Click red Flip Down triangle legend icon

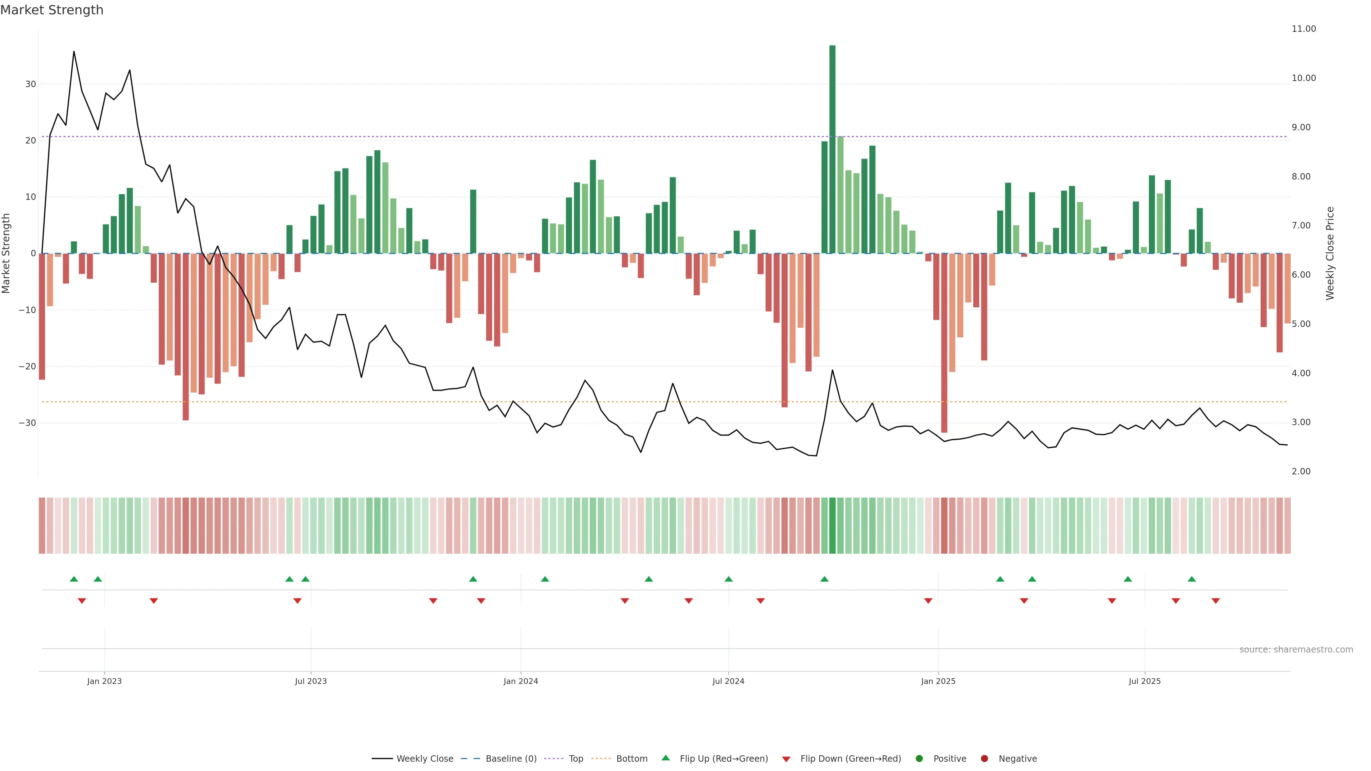point(786,759)
